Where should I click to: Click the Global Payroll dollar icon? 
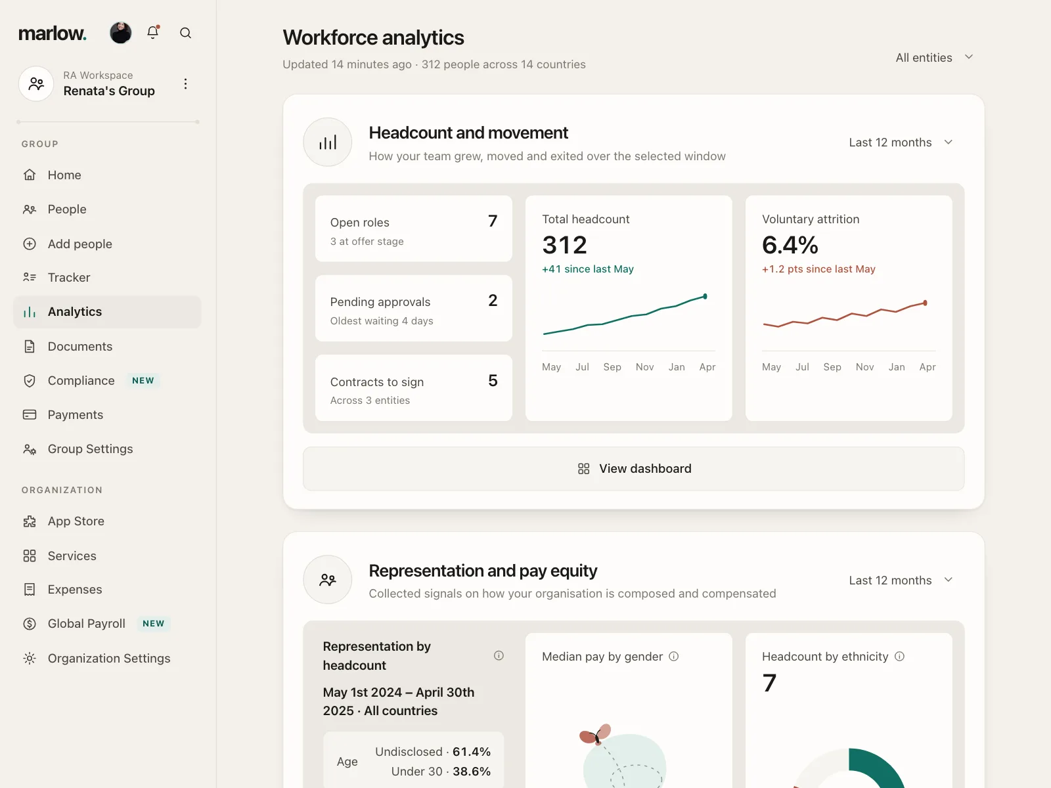pos(30,624)
